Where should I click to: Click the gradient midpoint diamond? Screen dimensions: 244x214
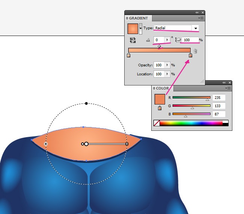[x=159, y=46]
